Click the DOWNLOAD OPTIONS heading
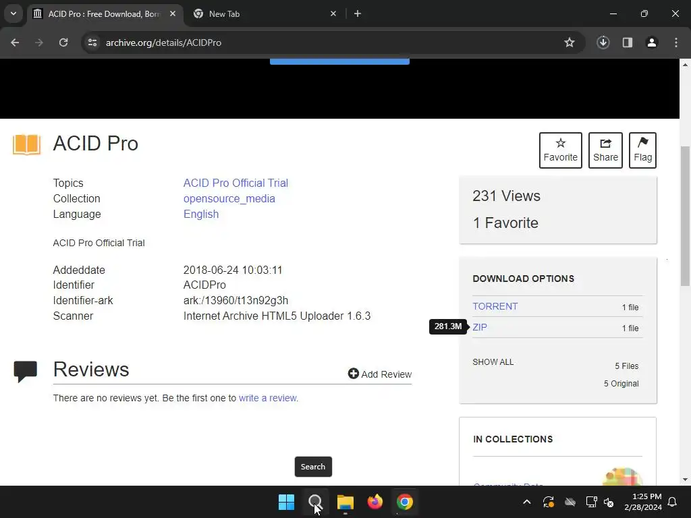 (x=523, y=279)
